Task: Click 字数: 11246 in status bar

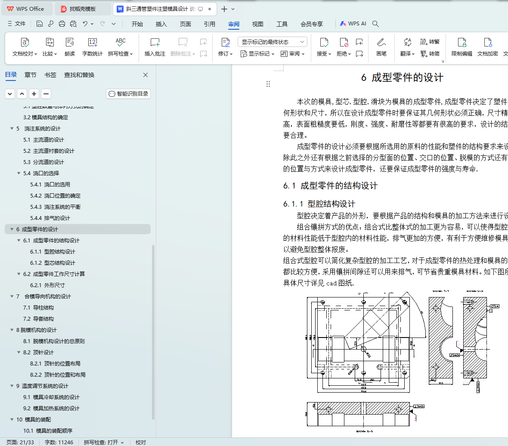Action: tap(59, 442)
